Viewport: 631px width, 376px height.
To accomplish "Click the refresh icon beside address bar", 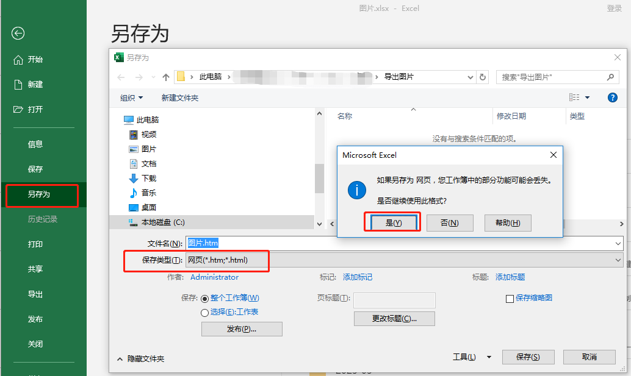I will pos(483,77).
